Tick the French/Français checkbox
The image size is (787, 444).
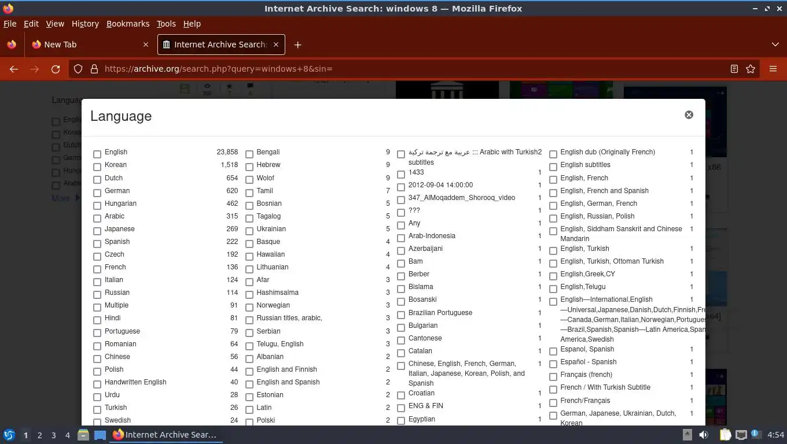click(x=553, y=402)
